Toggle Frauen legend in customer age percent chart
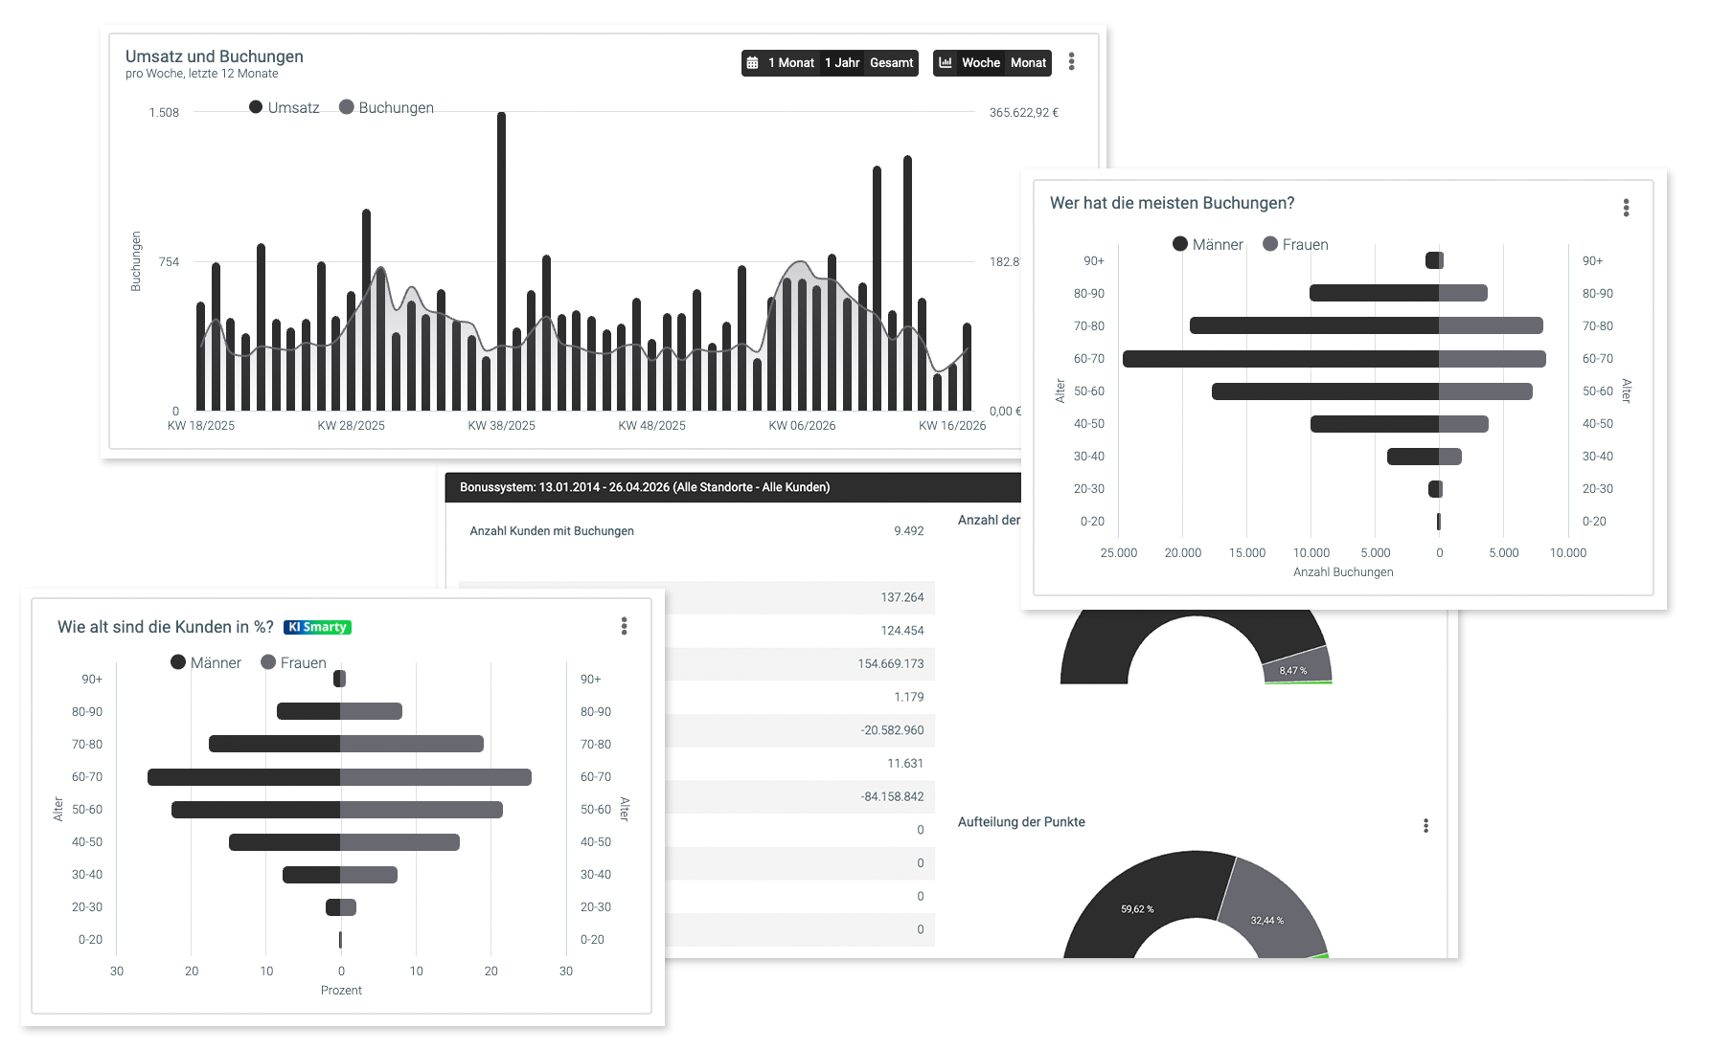1710x1050 pixels. [x=294, y=662]
